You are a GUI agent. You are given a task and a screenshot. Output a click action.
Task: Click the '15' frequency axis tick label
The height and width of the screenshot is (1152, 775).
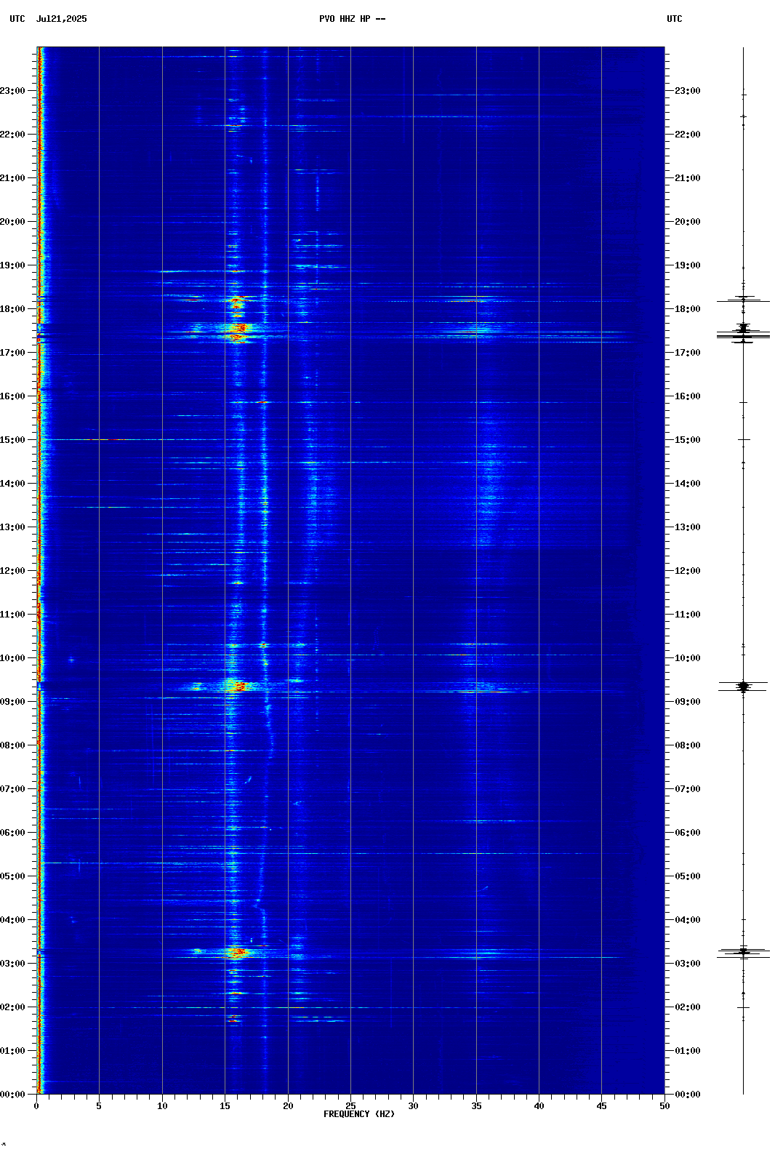click(225, 1106)
